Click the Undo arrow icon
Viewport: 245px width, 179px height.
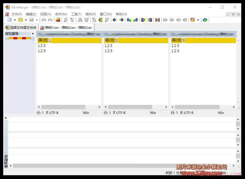tap(44, 20)
